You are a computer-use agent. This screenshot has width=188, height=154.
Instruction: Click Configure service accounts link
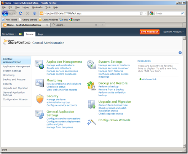62,105
